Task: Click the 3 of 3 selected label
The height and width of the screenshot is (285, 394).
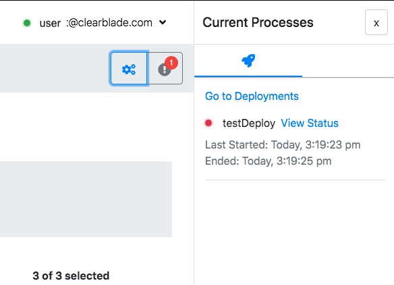Action: (71, 276)
